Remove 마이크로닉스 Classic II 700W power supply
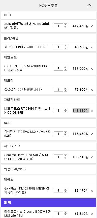Viewport: 97px width, 218px height. point(91,214)
